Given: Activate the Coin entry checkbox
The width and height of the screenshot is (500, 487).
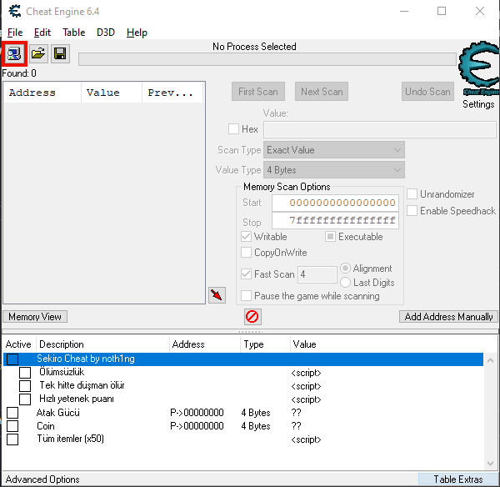Looking at the screenshot, I should click(x=12, y=426).
